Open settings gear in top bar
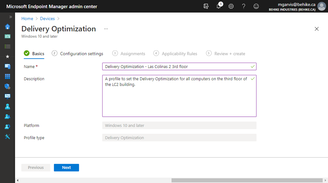The width and height of the screenshot is (328, 183). tap(231, 6)
